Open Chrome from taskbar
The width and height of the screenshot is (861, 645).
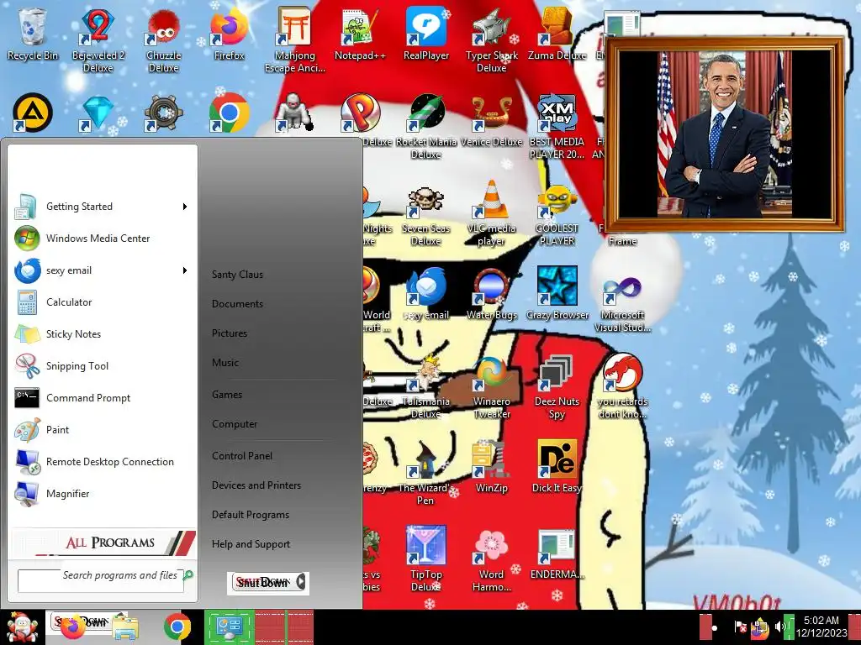(177, 627)
